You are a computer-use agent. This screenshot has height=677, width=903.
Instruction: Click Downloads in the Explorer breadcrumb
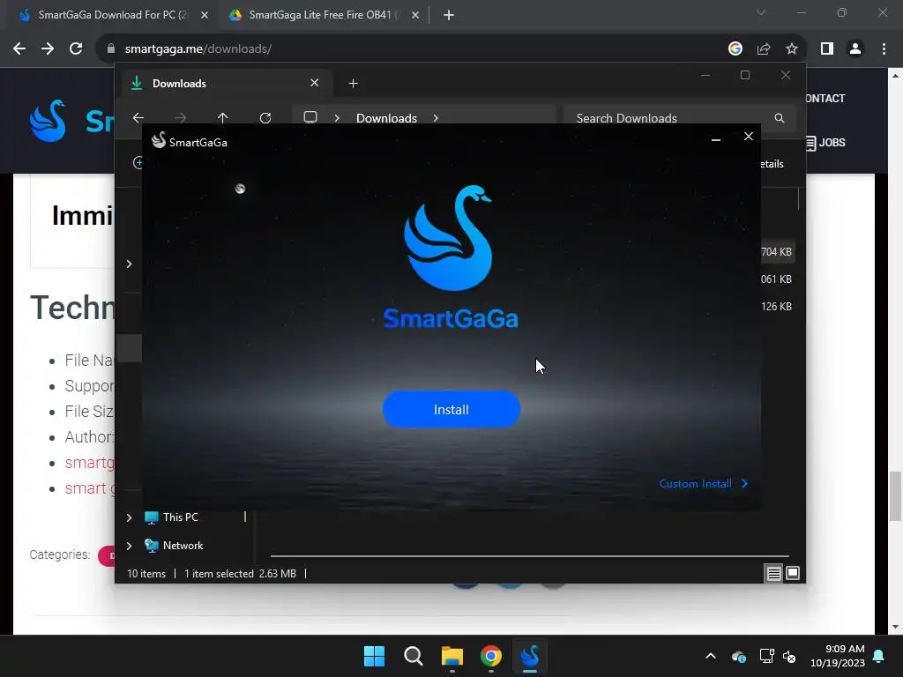tap(386, 118)
